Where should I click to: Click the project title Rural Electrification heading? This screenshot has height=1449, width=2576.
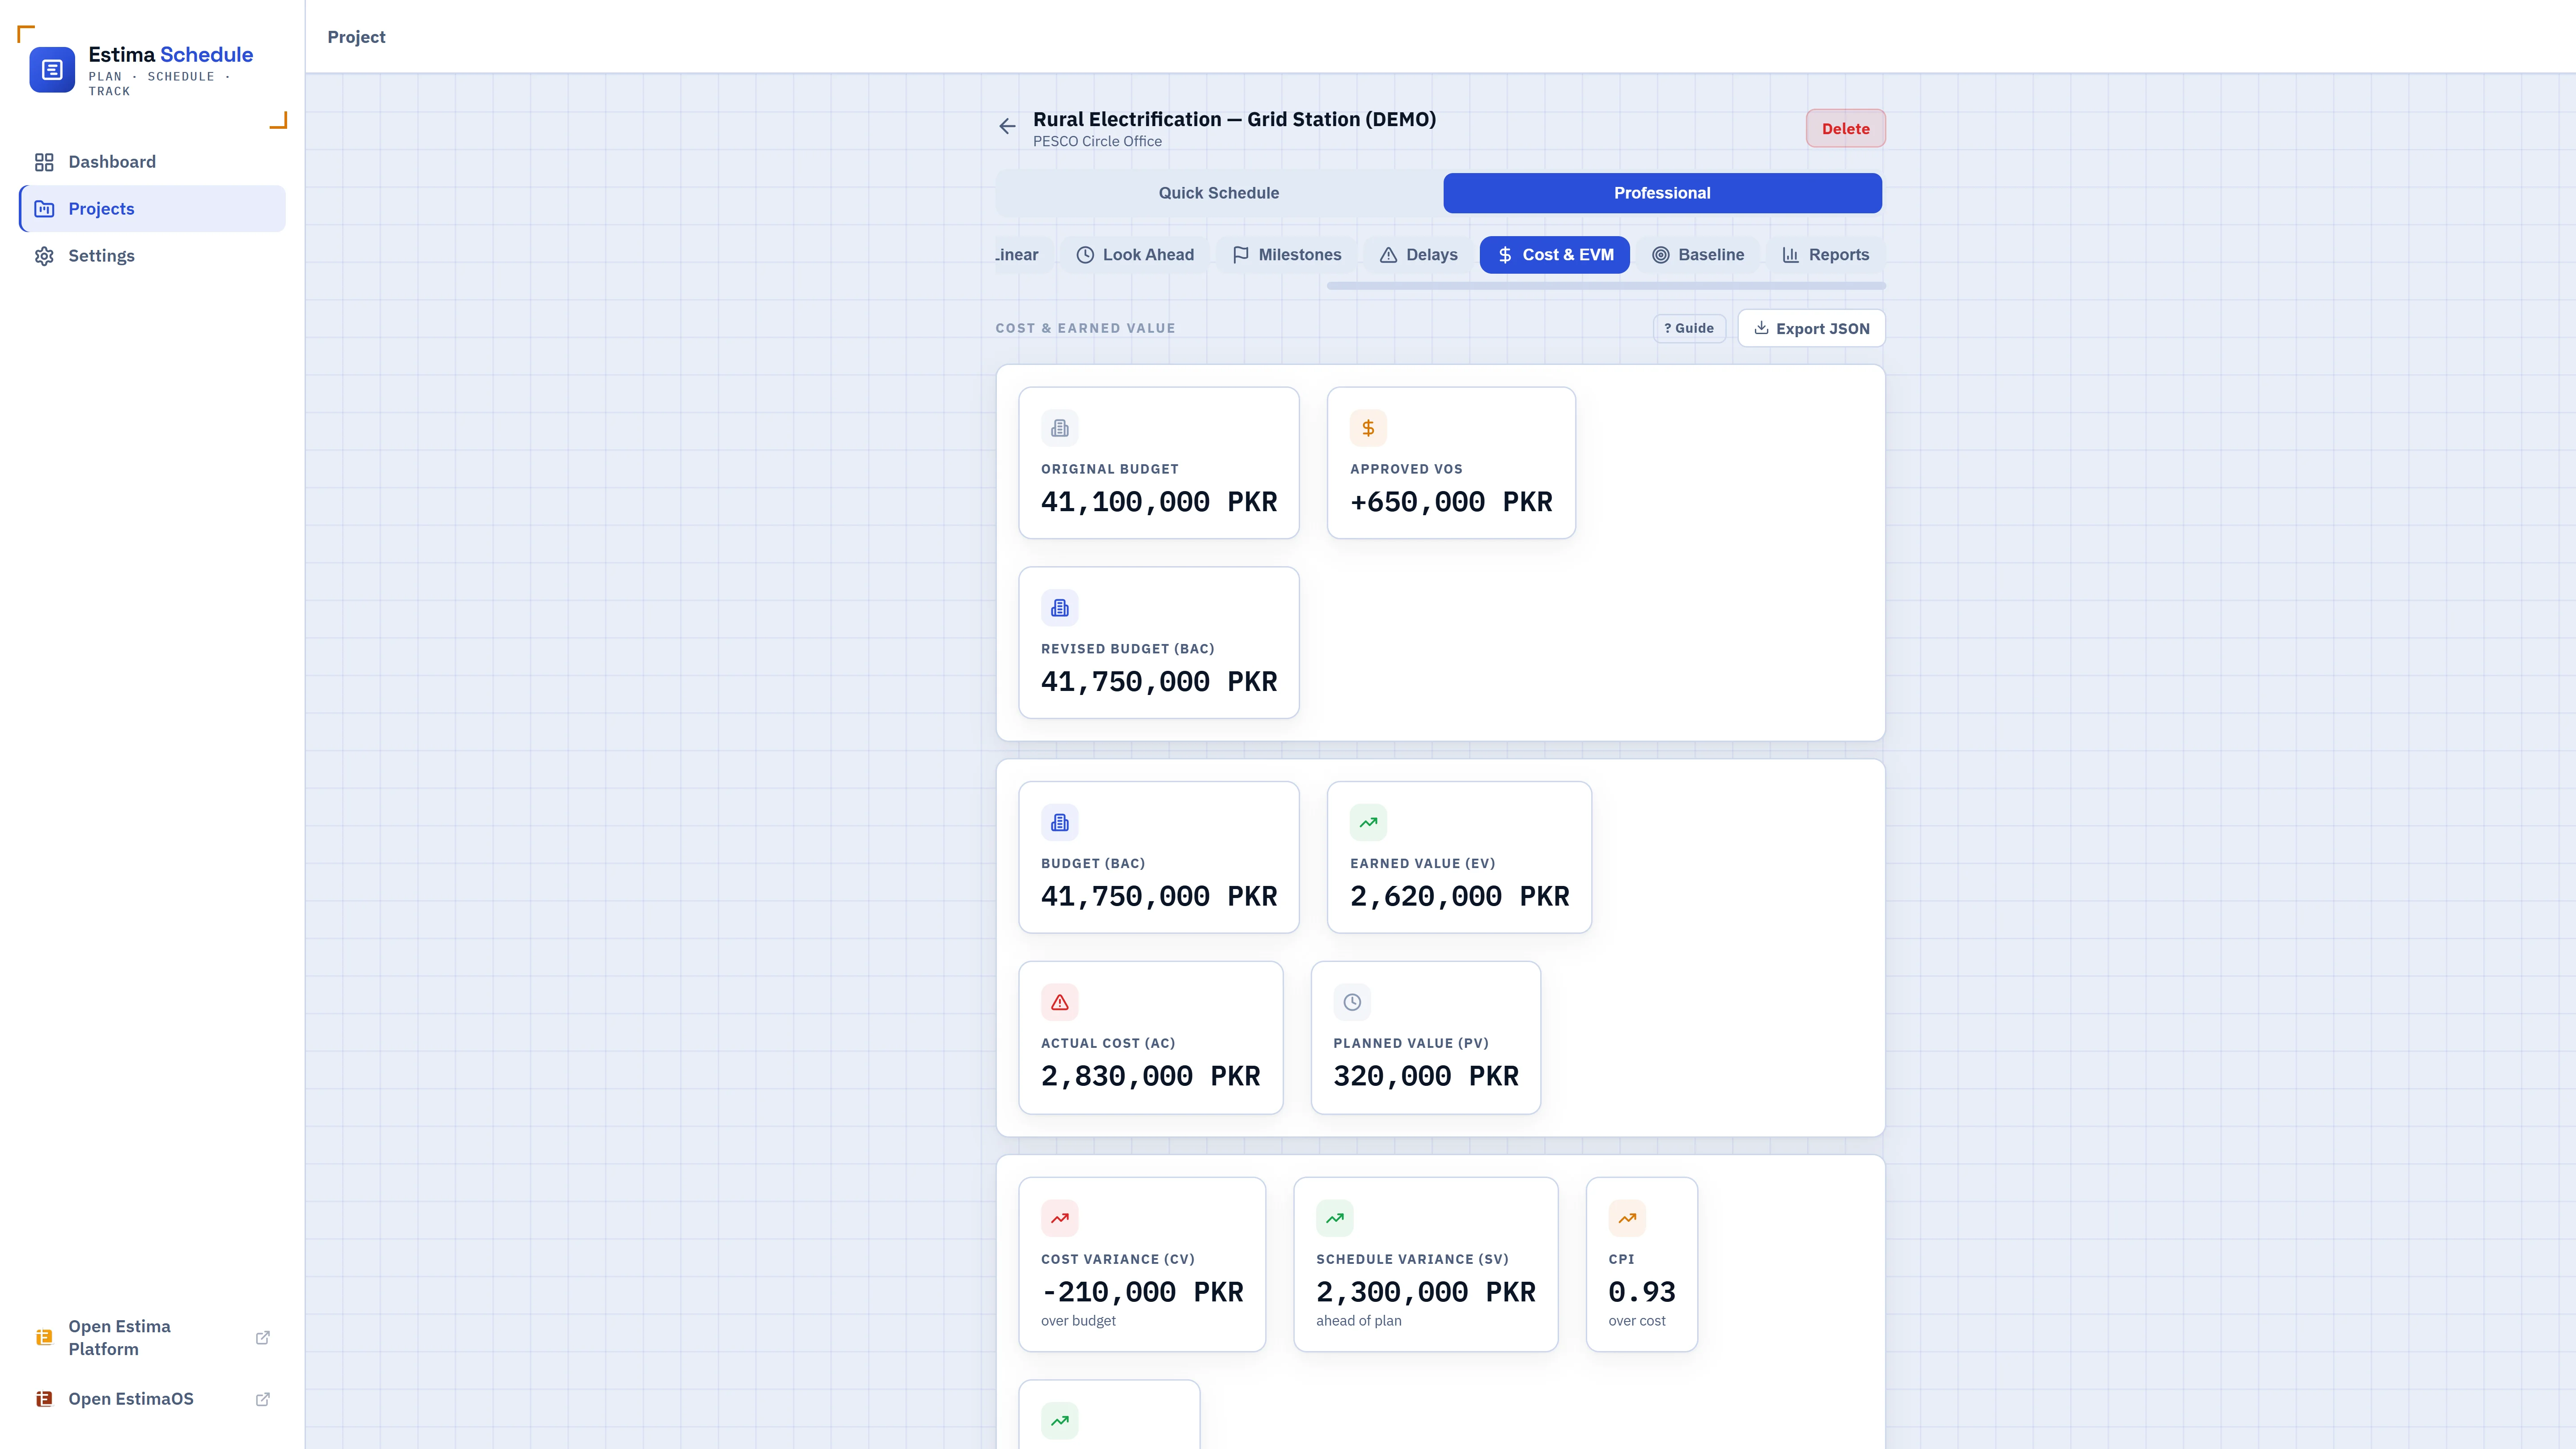[1234, 119]
